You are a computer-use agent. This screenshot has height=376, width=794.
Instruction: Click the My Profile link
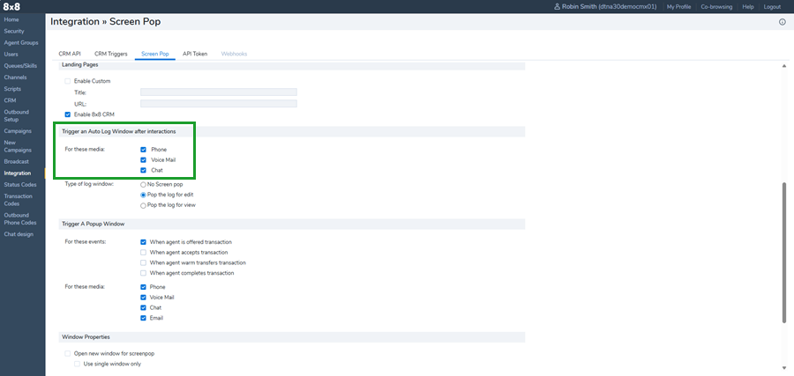point(678,6)
